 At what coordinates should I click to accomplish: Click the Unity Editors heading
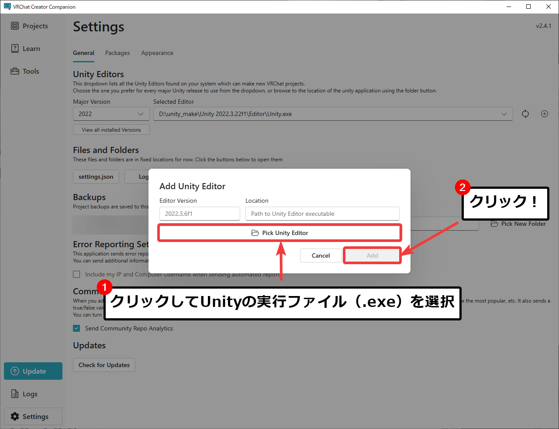[98, 74]
